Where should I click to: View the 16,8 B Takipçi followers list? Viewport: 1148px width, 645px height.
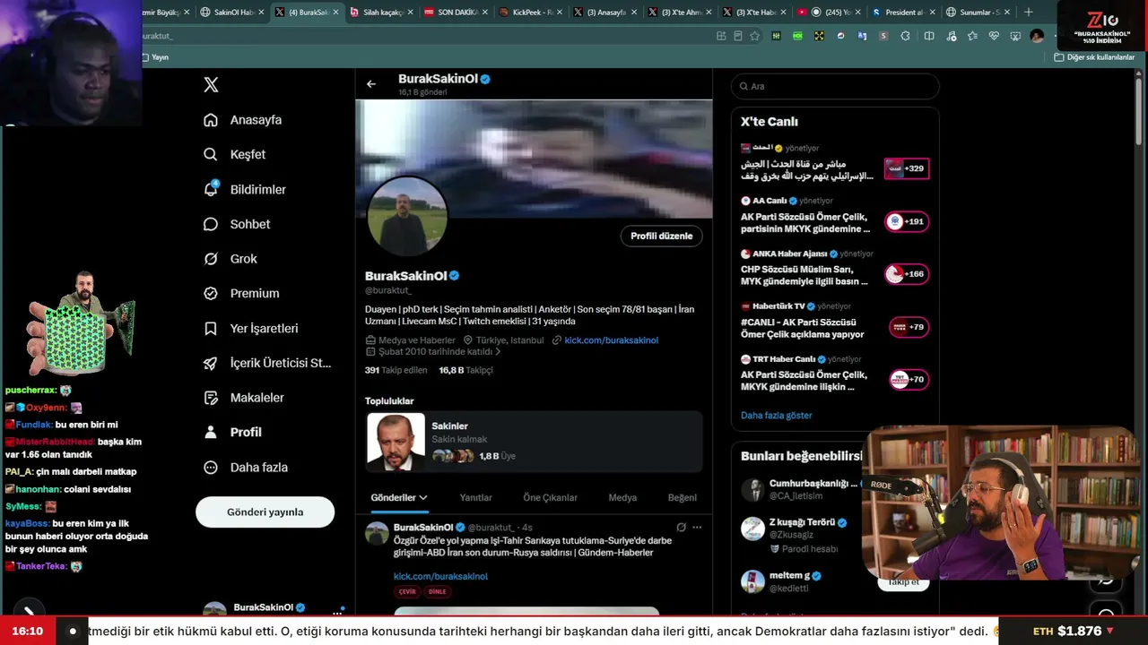pyautogui.click(x=465, y=370)
